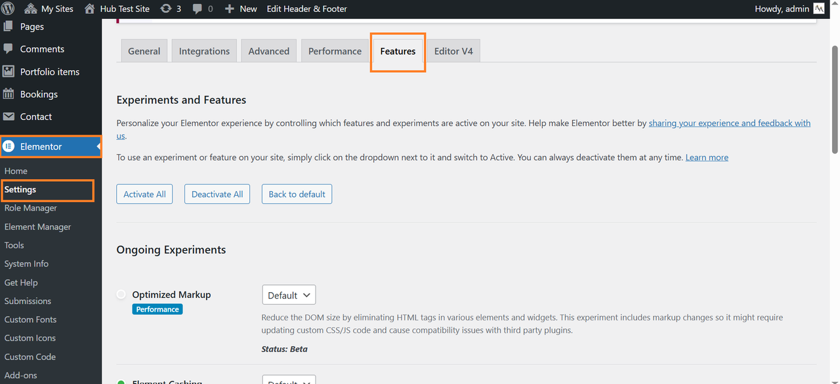Image resolution: width=840 pixels, height=384 pixels.
Task: Open Custom Fonts submenu item
Action: (x=30, y=320)
